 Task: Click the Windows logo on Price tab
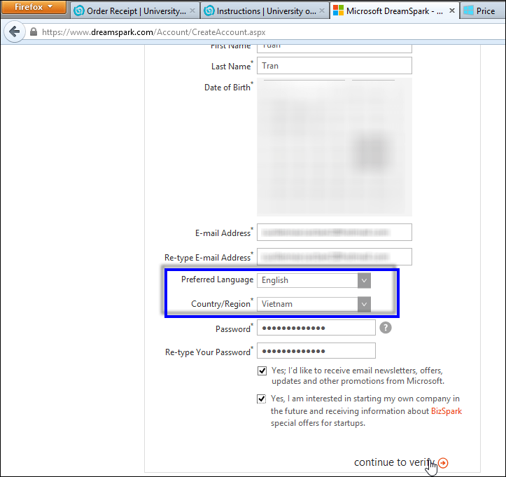[x=468, y=11]
